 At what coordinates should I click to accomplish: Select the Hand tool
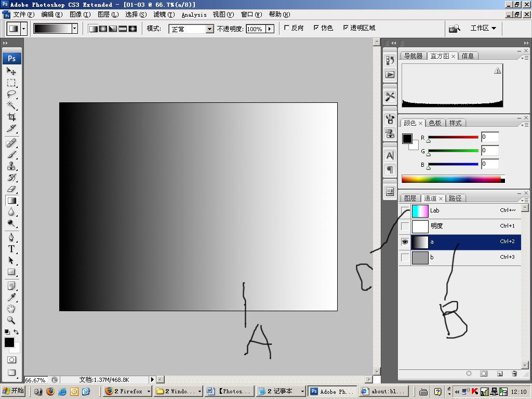pos(11,309)
